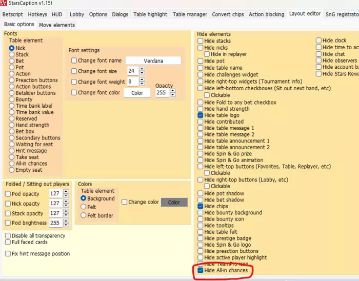Enable Change font size checkbox
Screen dimensions: 359x281
pyautogui.click(x=74, y=71)
